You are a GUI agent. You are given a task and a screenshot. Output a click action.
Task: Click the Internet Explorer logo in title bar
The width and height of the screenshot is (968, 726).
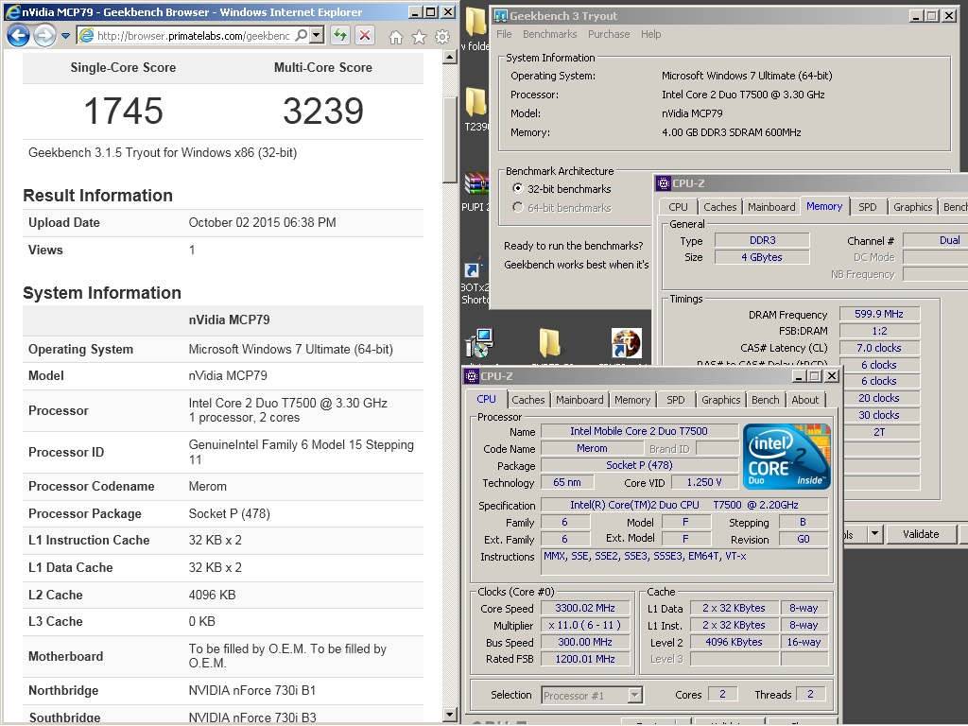11,11
